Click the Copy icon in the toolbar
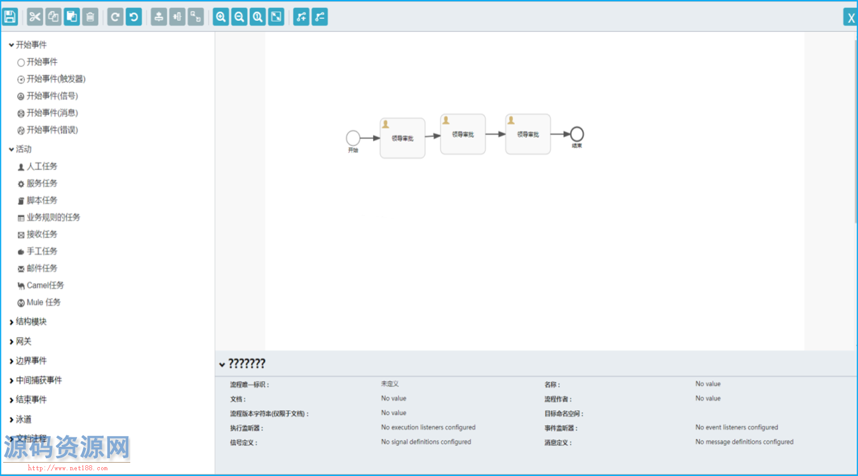 (x=53, y=17)
